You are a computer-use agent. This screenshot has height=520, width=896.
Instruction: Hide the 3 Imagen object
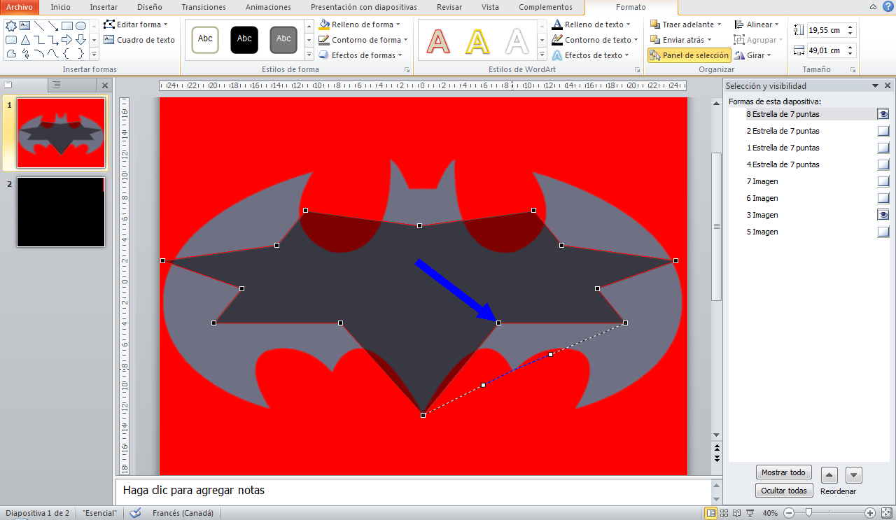[883, 215]
